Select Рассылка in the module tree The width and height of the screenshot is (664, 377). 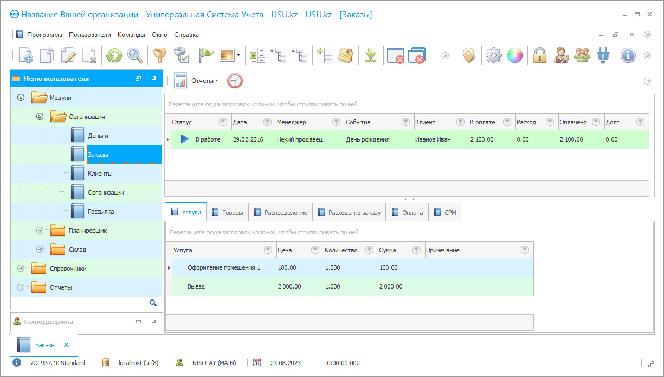(101, 212)
